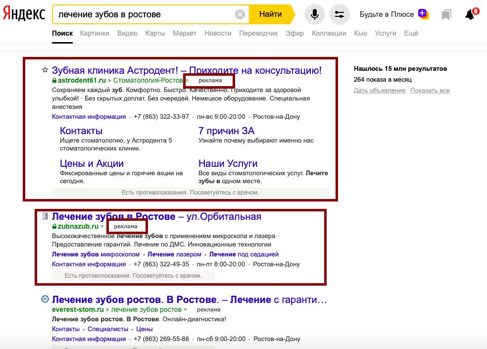Click the реклама label of the Астродент ad
The image size is (487, 349).
210,81
